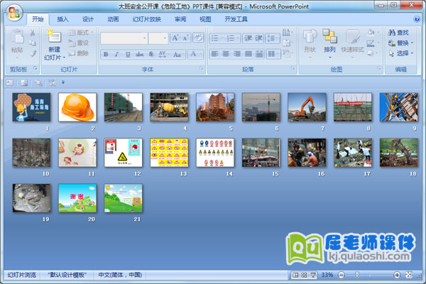Screen dimensions: 426x284
Task: Open the Insert (插入) tab
Action: [63, 19]
